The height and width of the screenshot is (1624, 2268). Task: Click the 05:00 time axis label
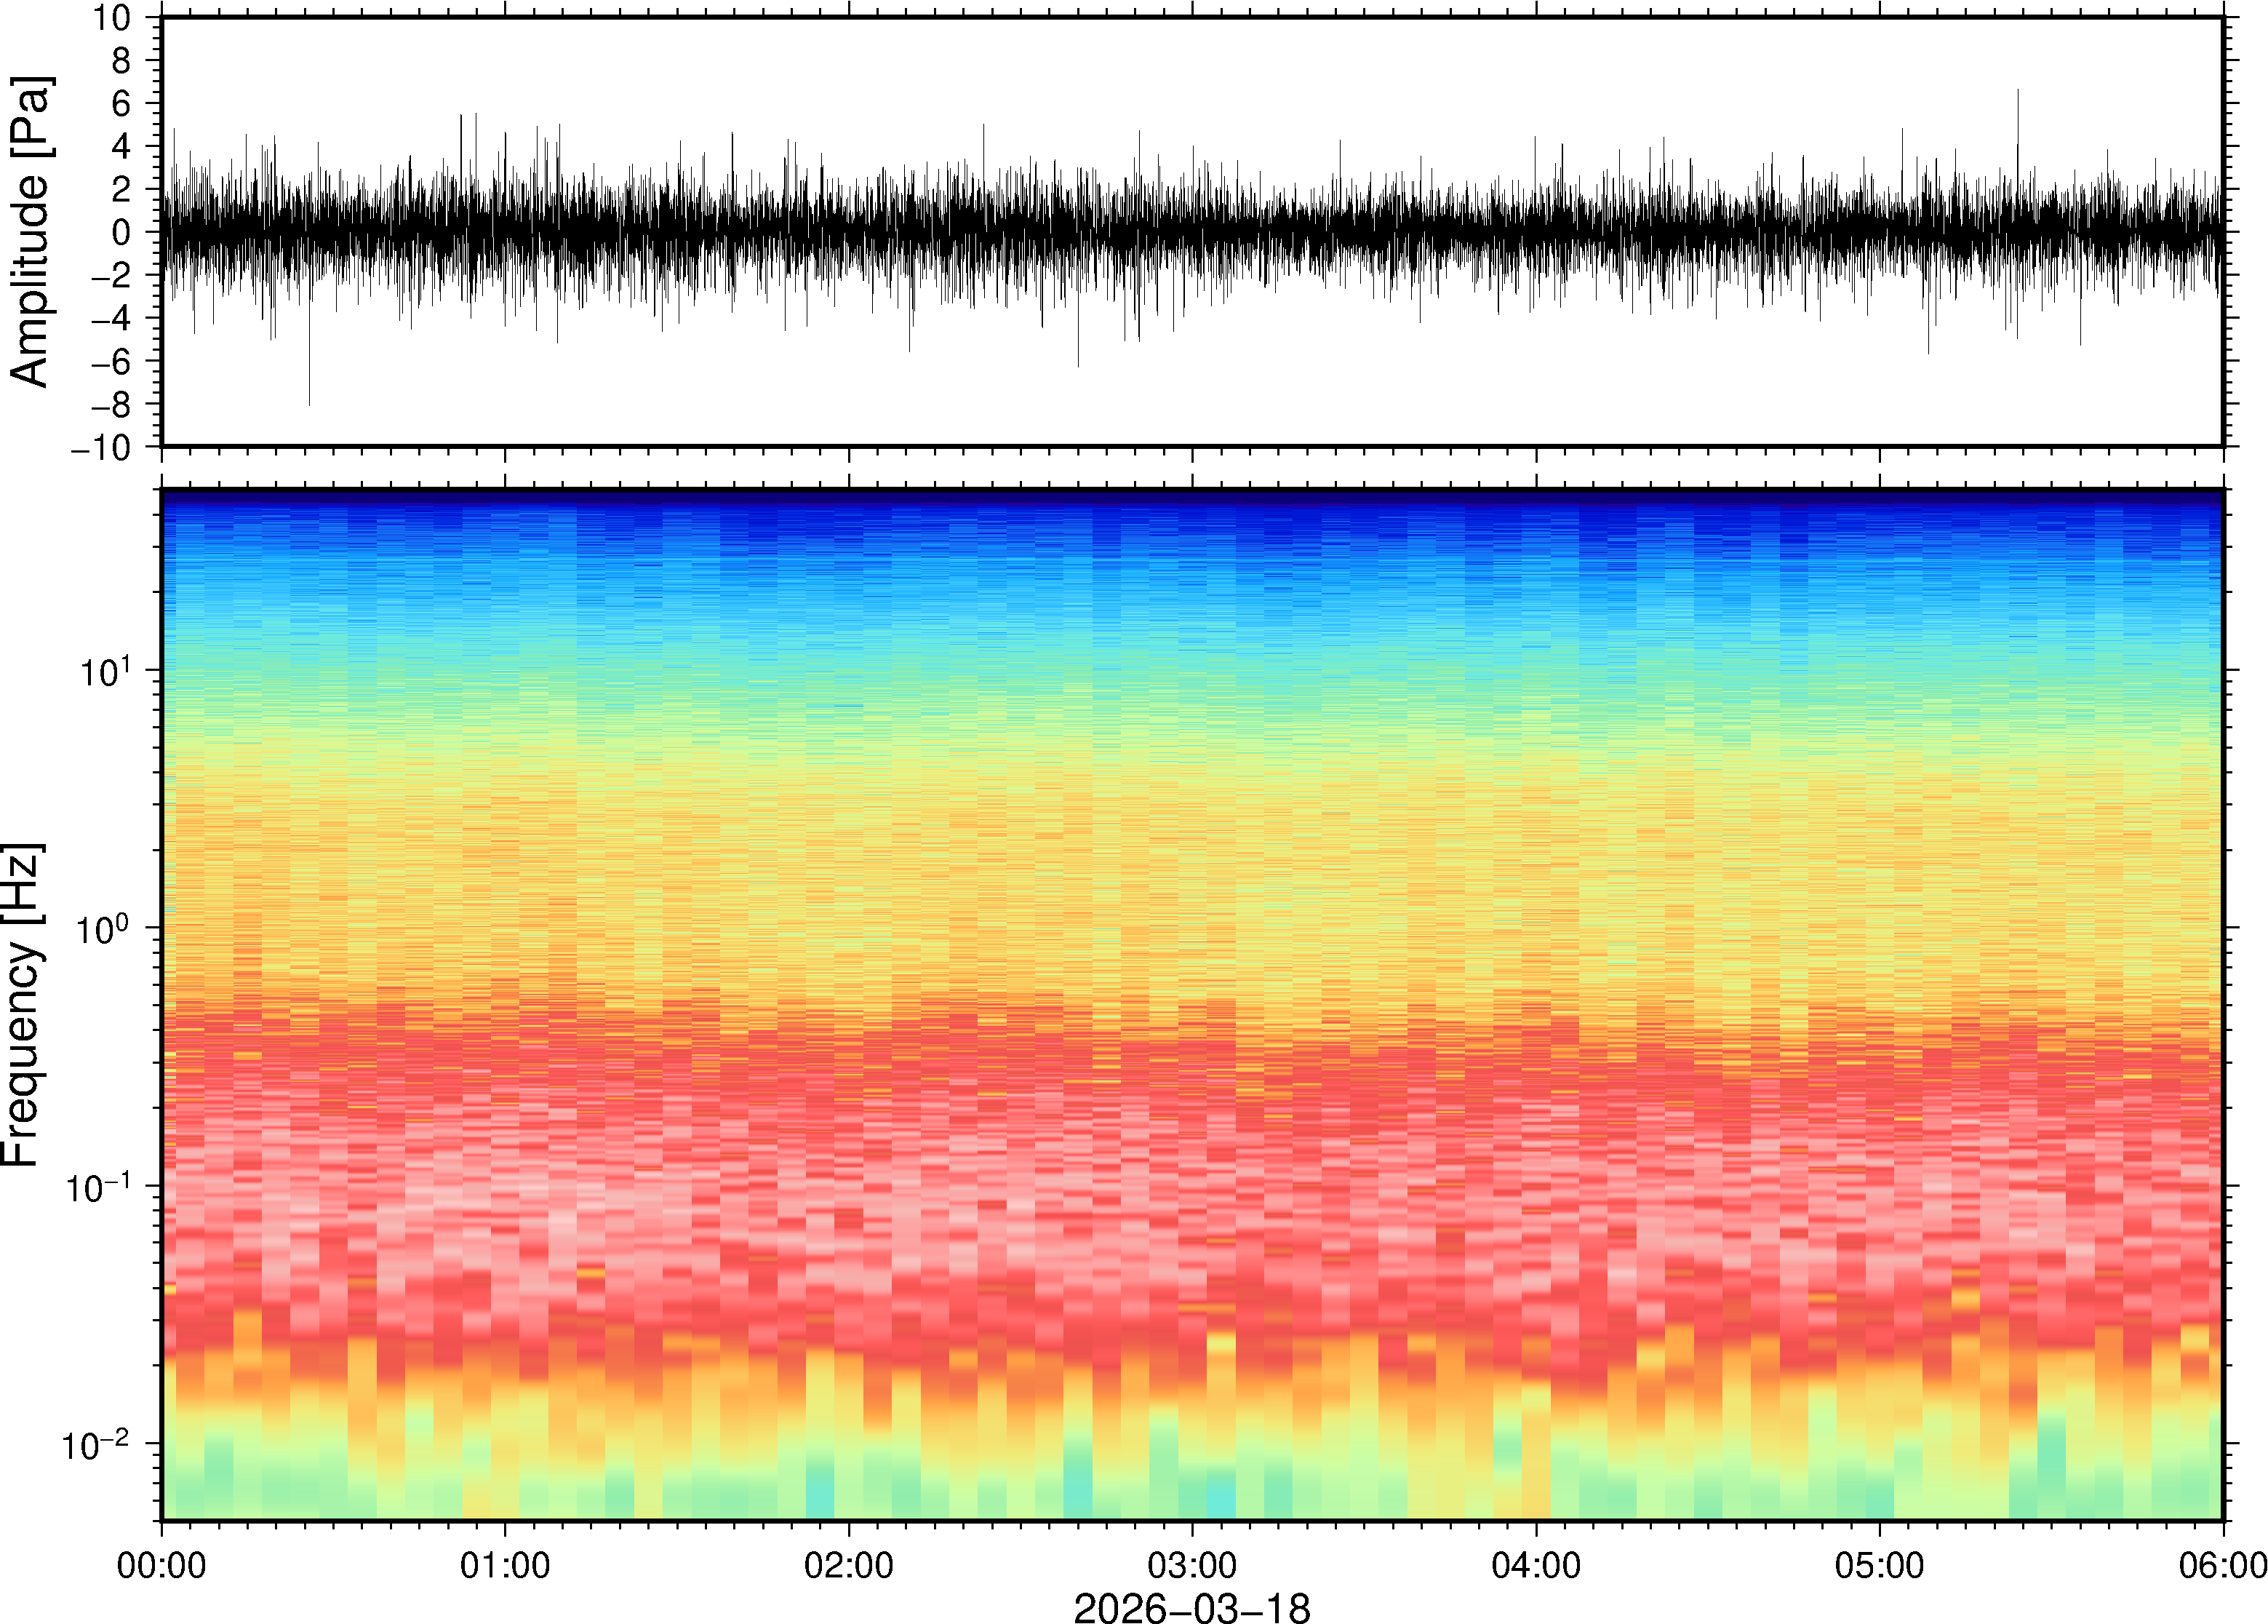pos(1879,1565)
